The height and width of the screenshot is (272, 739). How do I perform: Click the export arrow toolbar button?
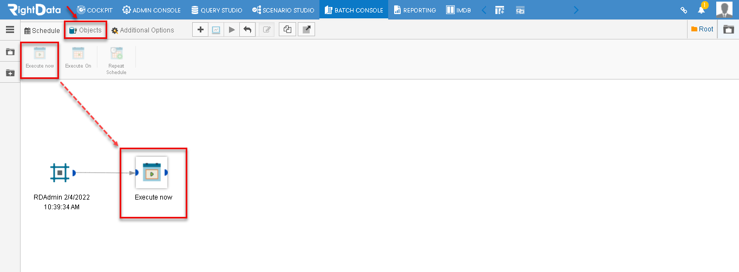pyautogui.click(x=306, y=30)
